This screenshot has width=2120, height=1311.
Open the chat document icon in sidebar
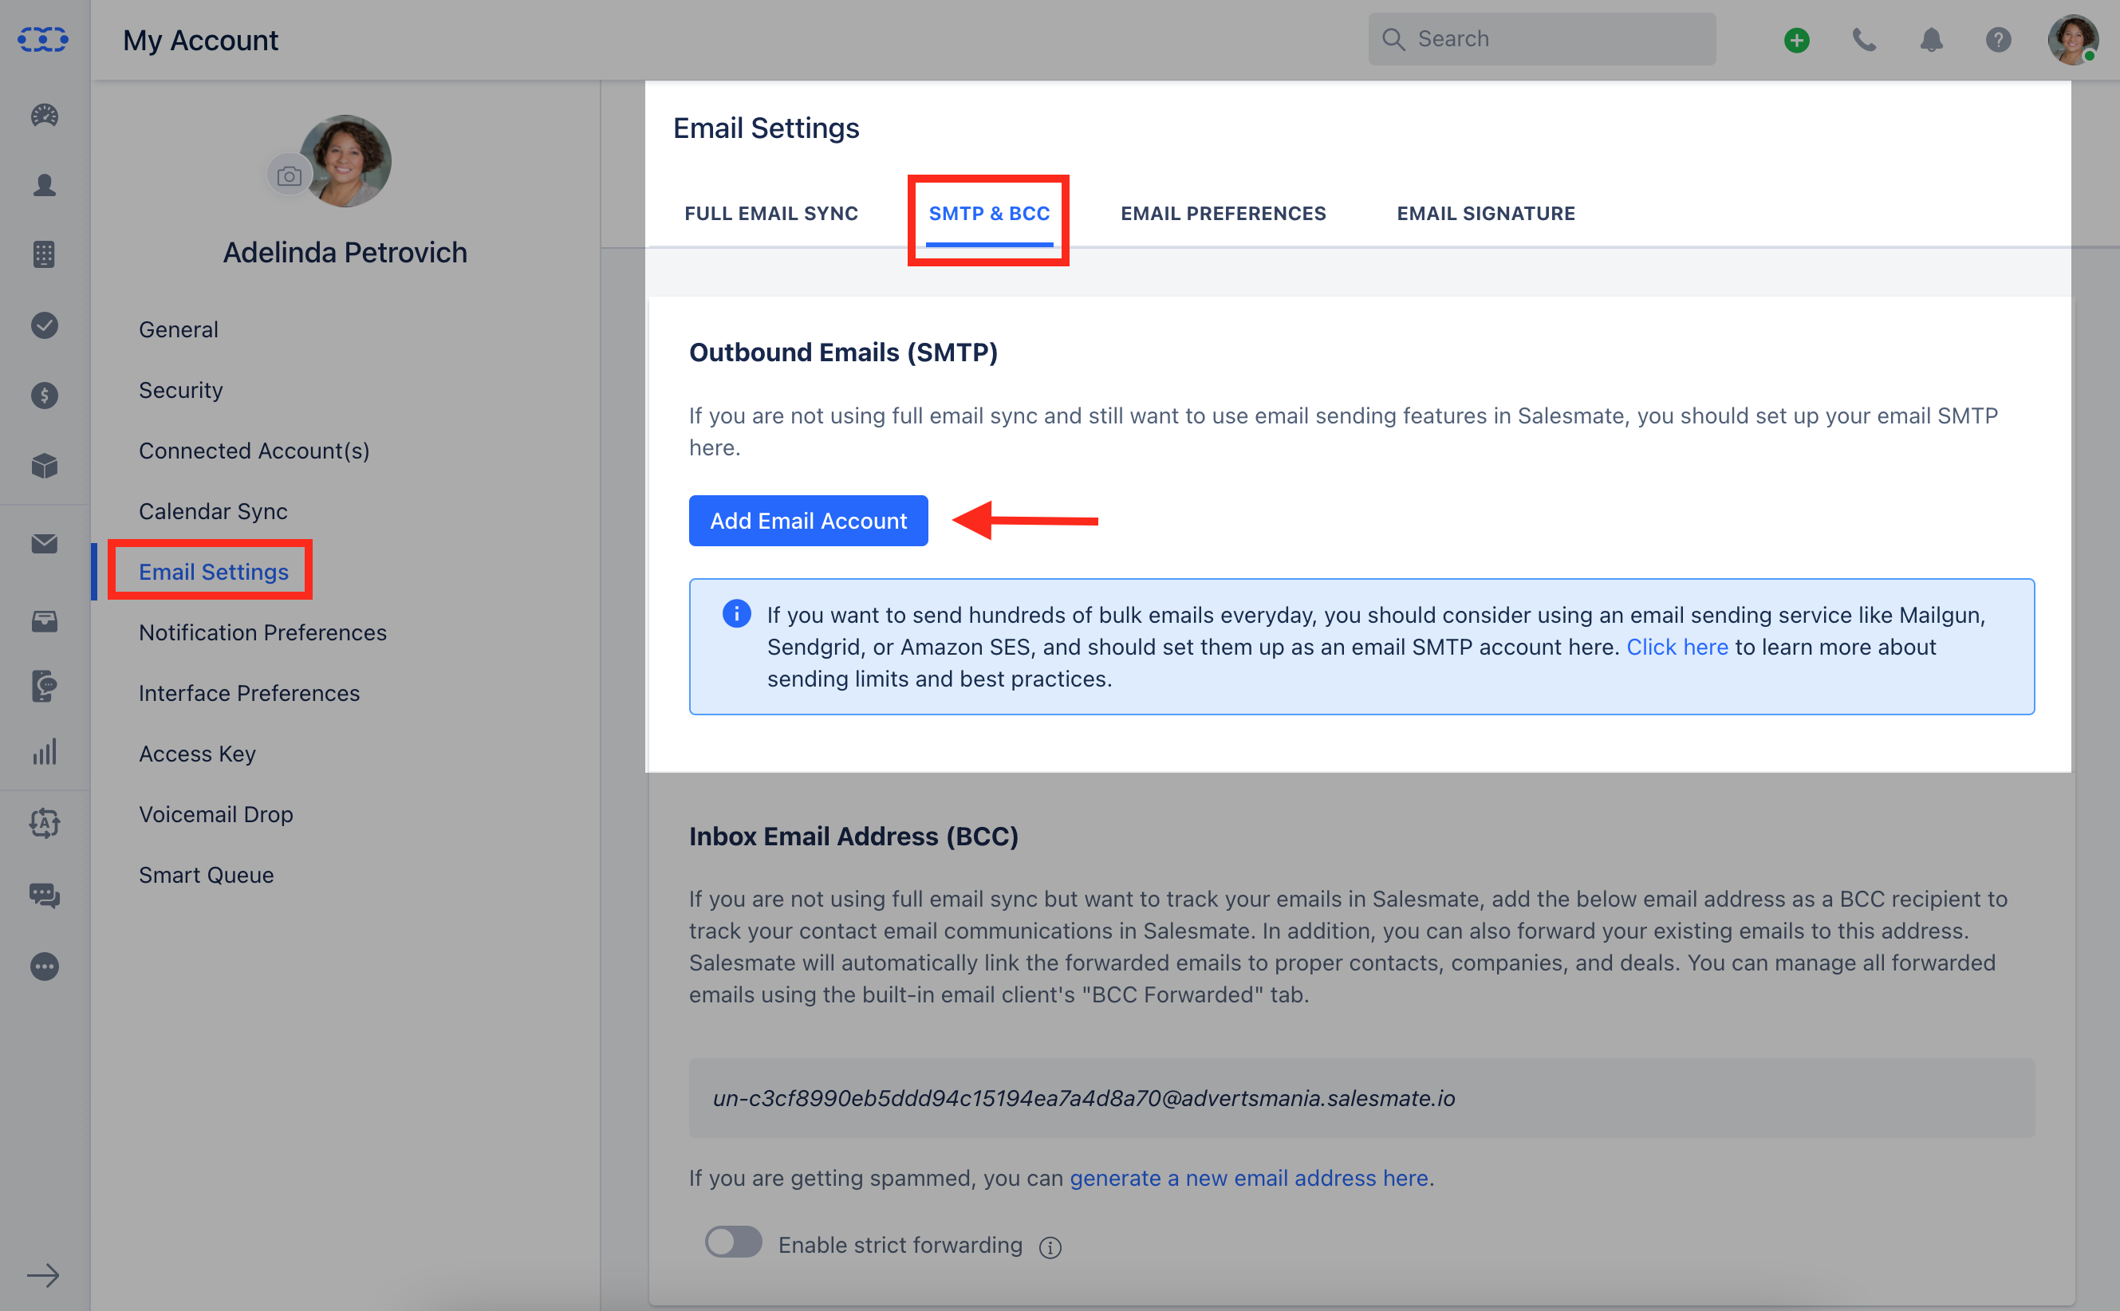point(44,686)
